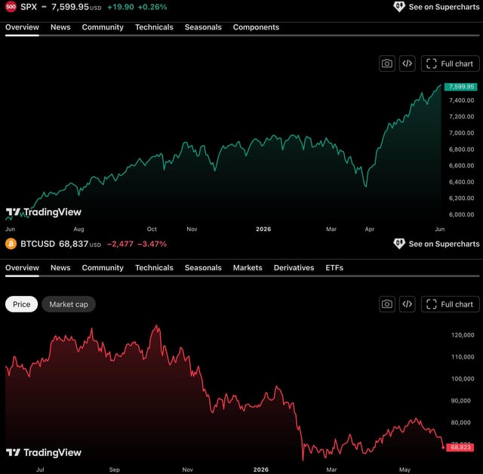This screenshot has height=474, width=483.
Task: Take snapshot of the SPX chart
Action: coord(387,63)
